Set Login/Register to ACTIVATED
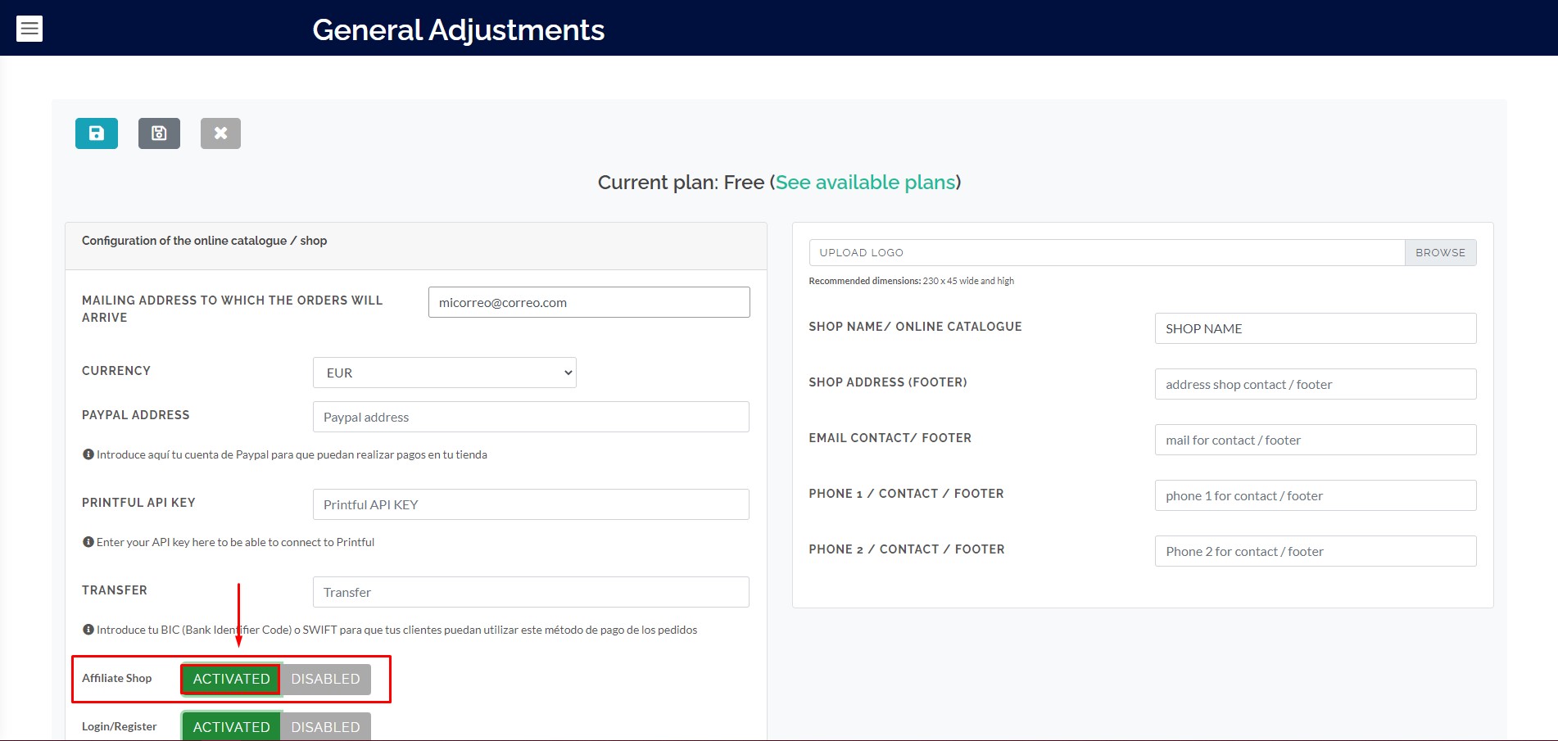Viewport: 1558px width, 741px height. pos(231,727)
